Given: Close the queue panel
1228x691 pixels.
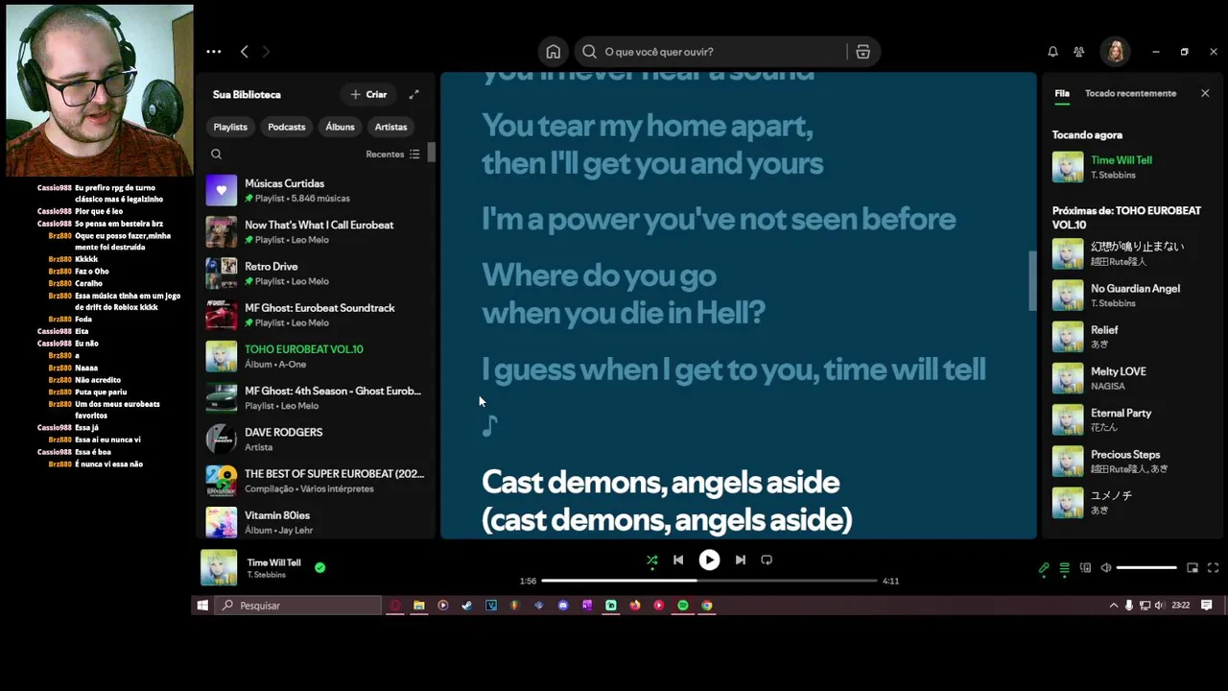Looking at the screenshot, I should 1205,93.
